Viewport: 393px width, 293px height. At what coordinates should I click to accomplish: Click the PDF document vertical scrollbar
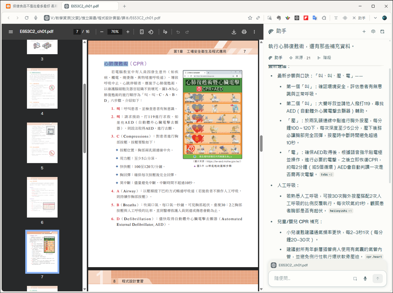[x=261, y=144]
